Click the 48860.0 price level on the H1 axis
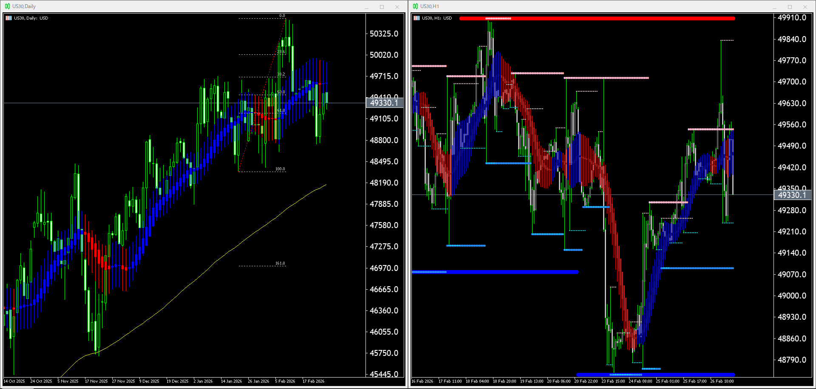 [x=792, y=338]
